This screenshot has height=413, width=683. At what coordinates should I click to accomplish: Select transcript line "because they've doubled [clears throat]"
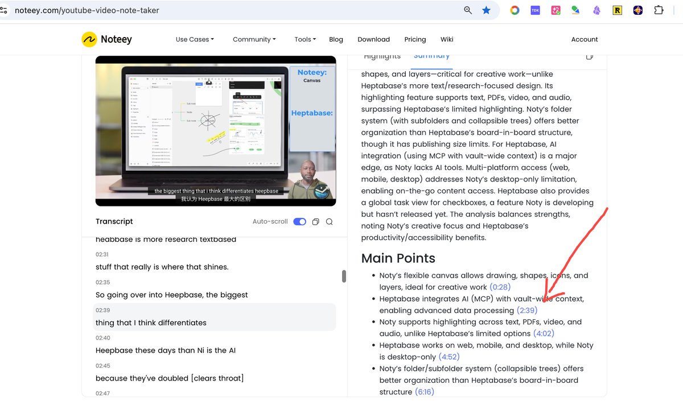[x=170, y=379]
